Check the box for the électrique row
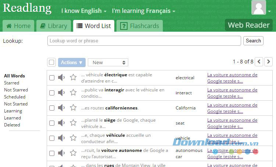Viewport: 276px width, 167px height. click(x=52, y=78)
